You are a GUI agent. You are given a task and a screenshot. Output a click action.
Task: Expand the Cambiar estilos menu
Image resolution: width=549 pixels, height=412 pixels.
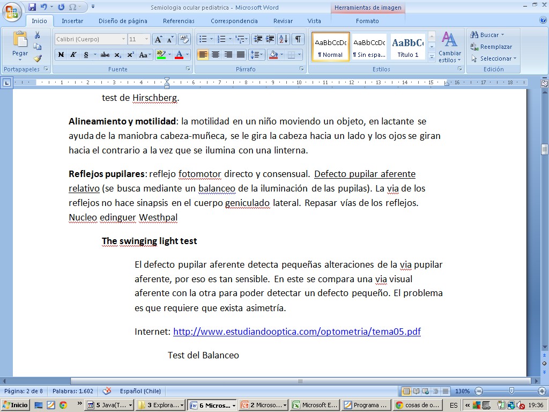[x=449, y=47]
